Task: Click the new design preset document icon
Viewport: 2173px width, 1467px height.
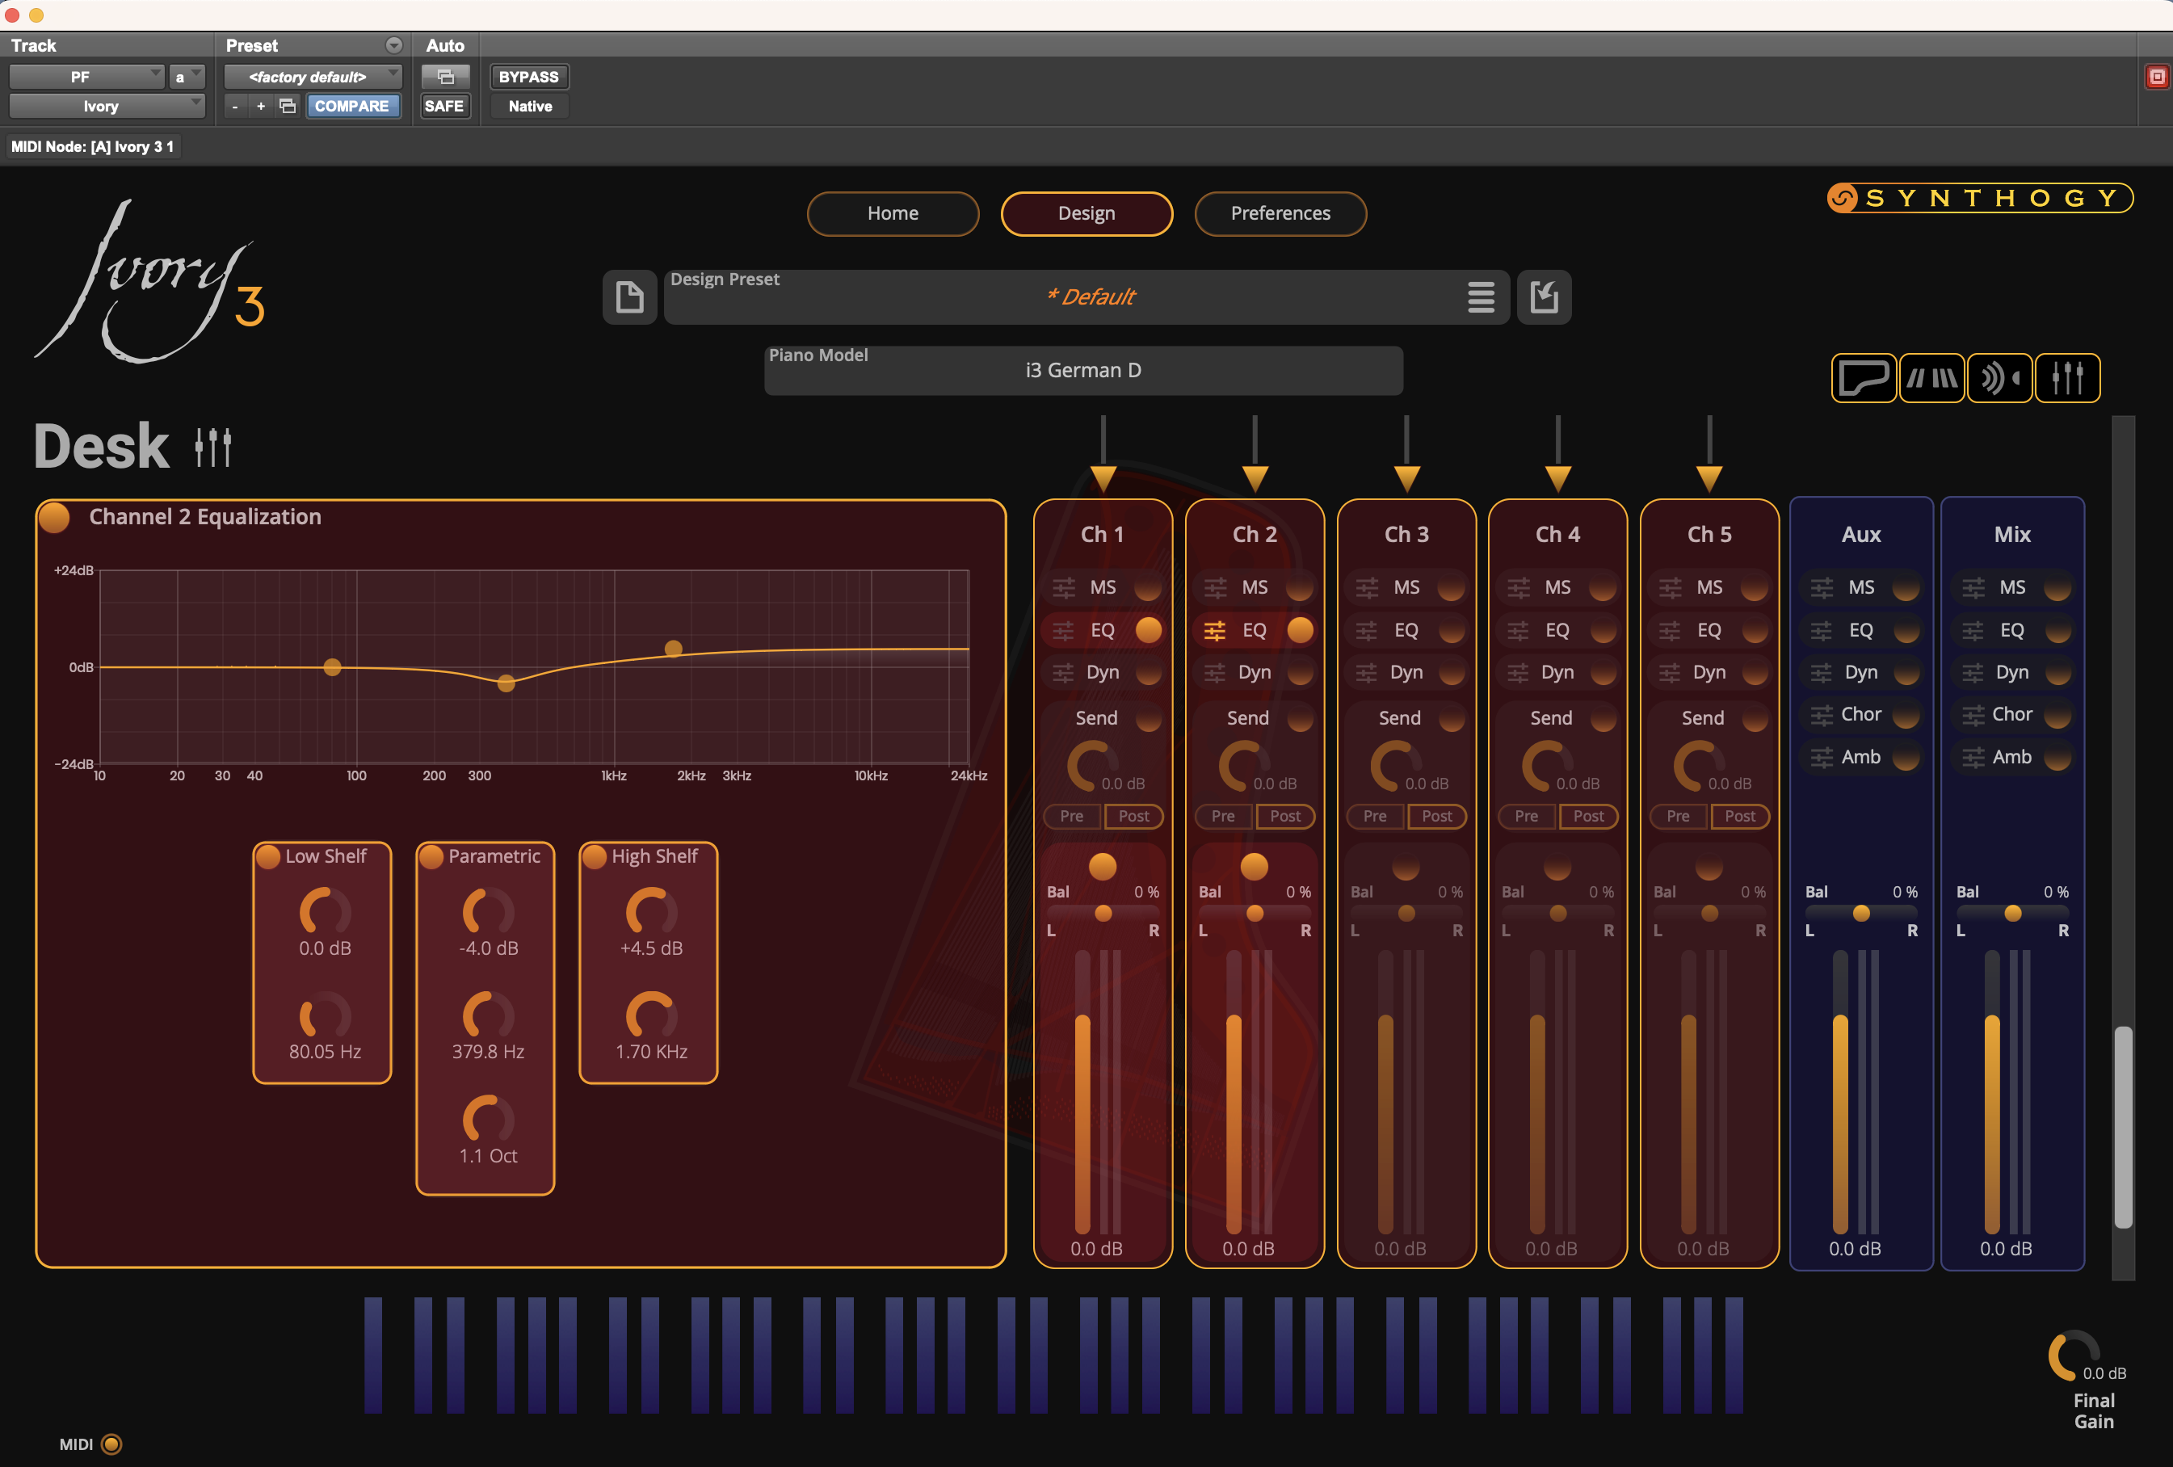Action: click(630, 297)
